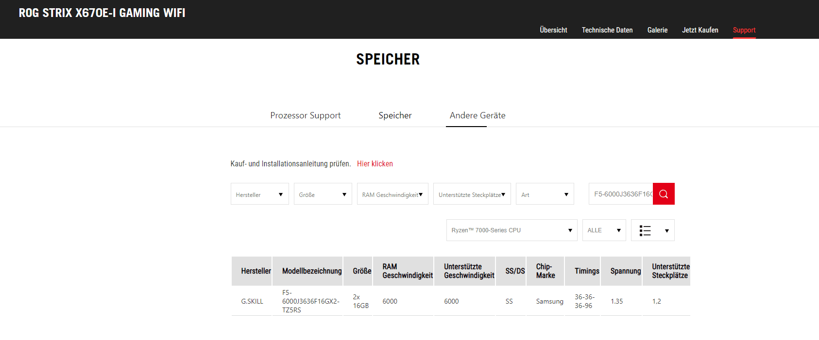The image size is (819, 340).
Task: Expand the Art filter dropdown
Action: pos(545,194)
